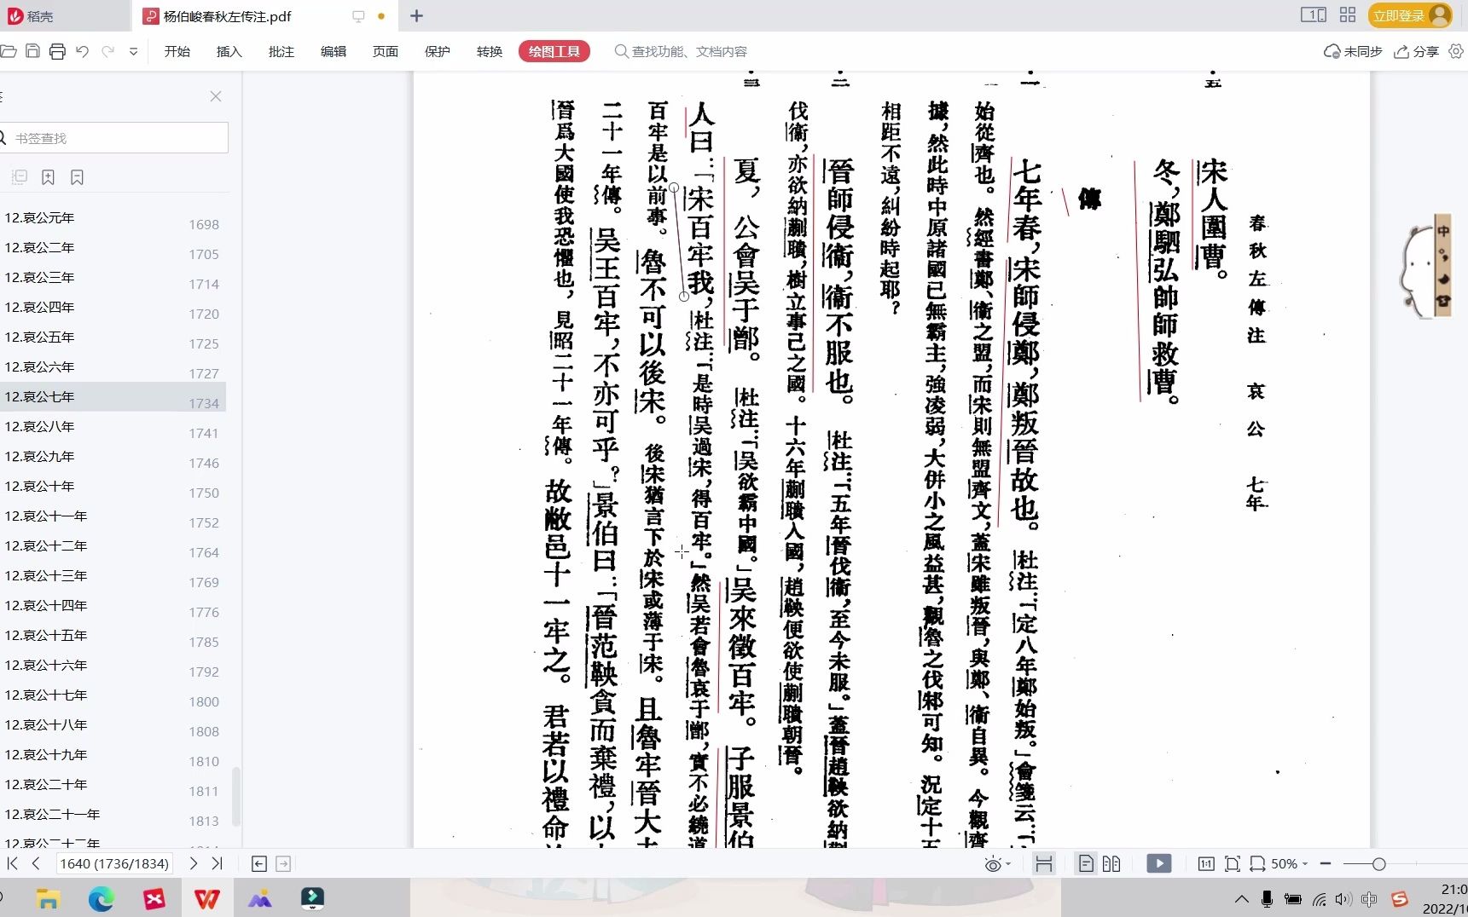Screen dimensions: 1468x917
Task: Select bookmark 12.哀公十年
Action: pos(39,486)
